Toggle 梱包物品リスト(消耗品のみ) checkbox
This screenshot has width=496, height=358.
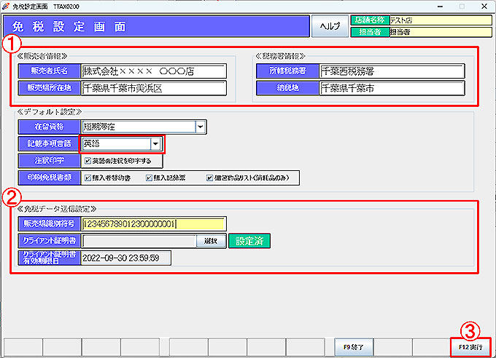pyautogui.click(x=210, y=177)
